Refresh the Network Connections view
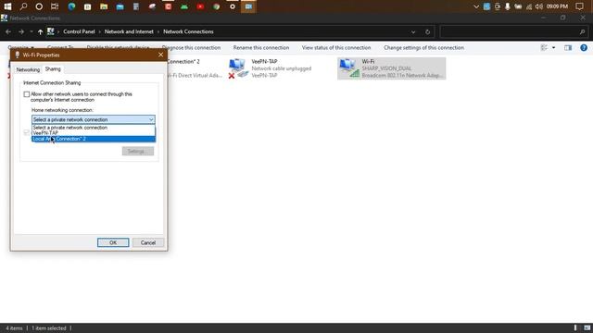 point(427,32)
